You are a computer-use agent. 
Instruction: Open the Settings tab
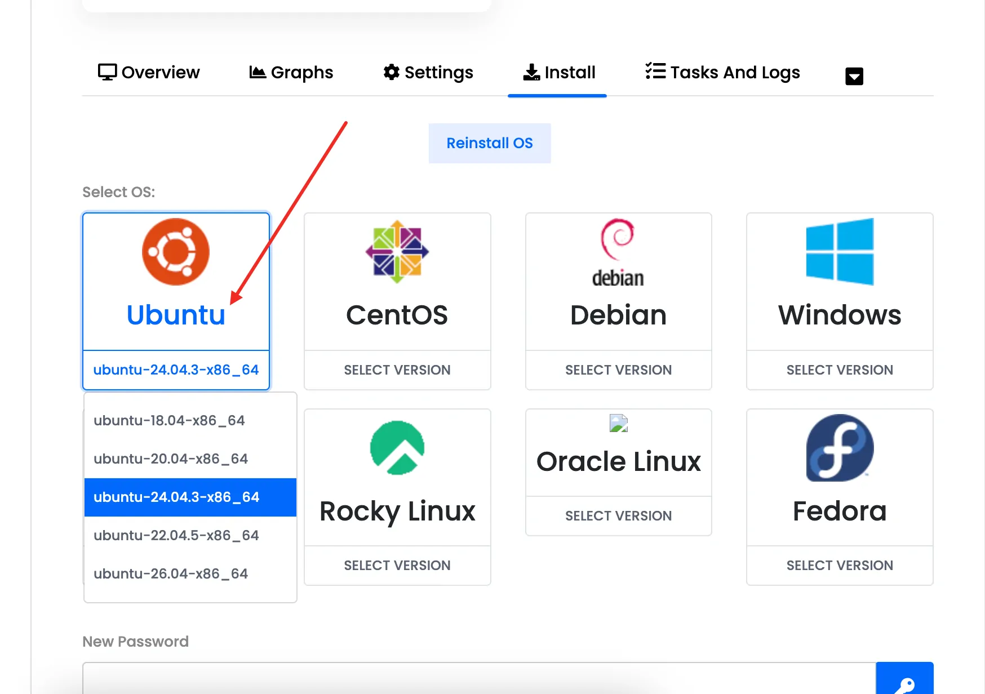click(x=428, y=72)
